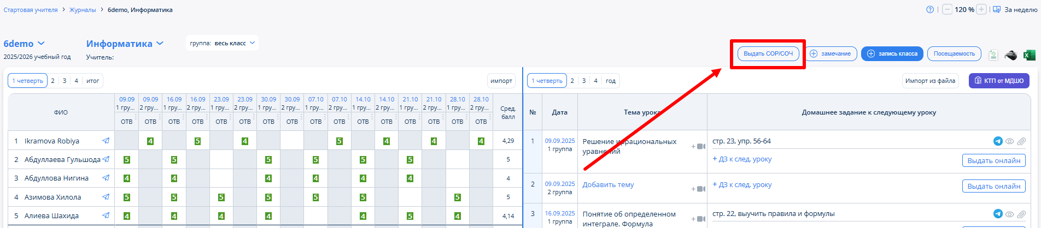Send Telegram message to Ikramova Robiya

(106, 141)
